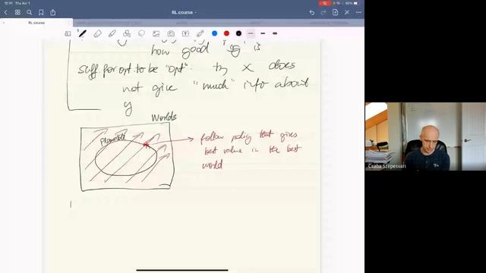Choose the thinnest stroke width
The height and width of the screenshot is (273, 486).
coord(251,33)
